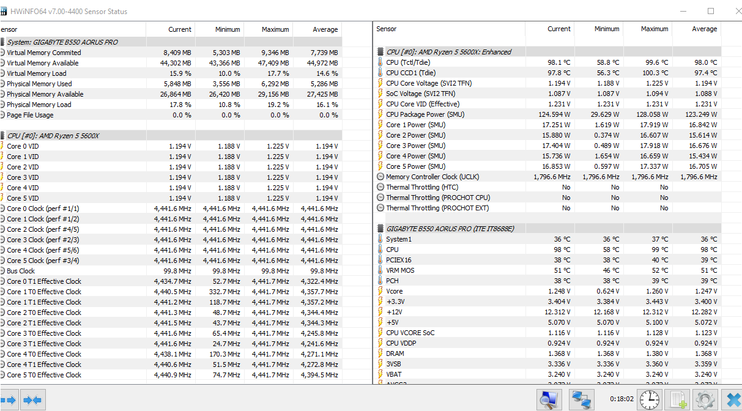Viewport: 742px width, 411px height.
Task: Click lightning icon beside CPU Package Power (SMU)
Action: (380, 114)
